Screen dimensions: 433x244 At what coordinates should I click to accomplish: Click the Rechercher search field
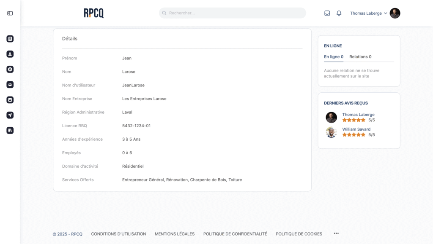click(x=233, y=13)
